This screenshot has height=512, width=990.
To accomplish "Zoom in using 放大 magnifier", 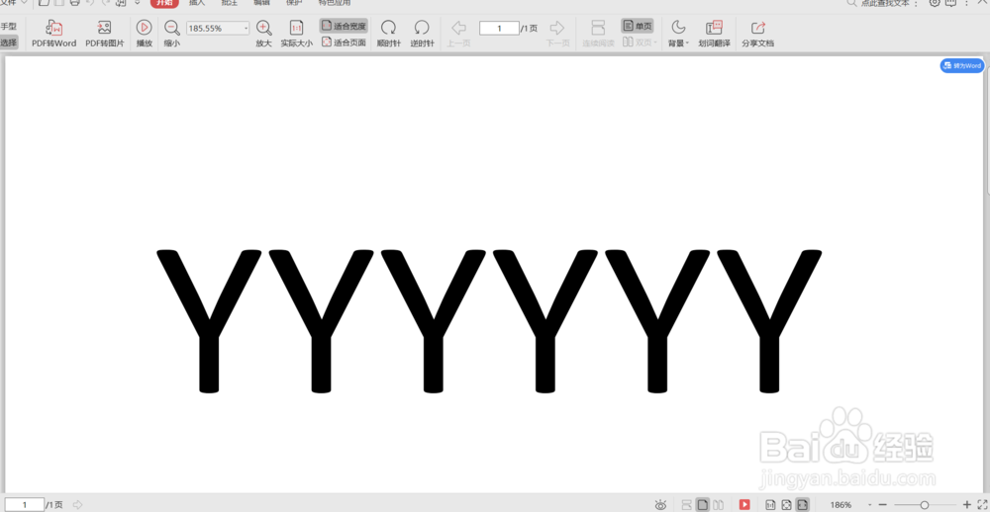I will [264, 28].
